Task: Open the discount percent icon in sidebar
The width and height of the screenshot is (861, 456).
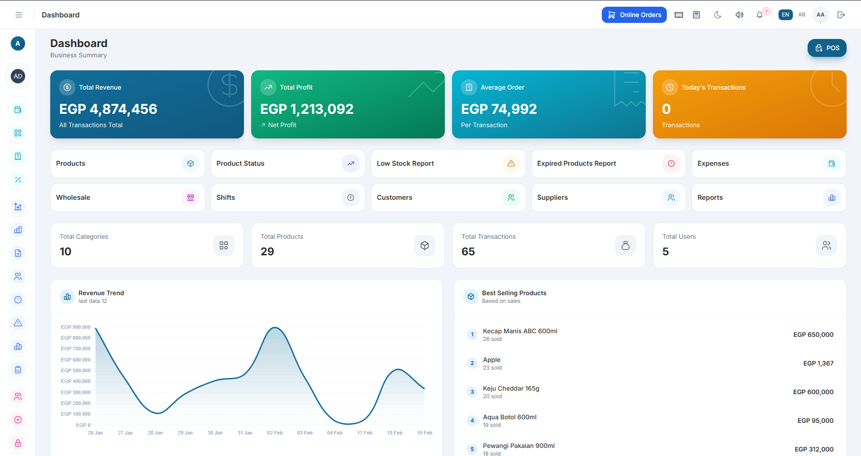Action: pyautogui.click(x=18, y=180)
